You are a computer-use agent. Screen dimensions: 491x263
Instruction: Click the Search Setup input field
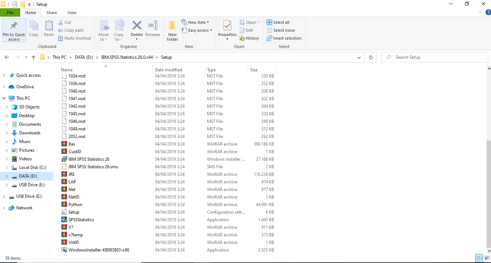pyautogui.click(x=434, y=57)
